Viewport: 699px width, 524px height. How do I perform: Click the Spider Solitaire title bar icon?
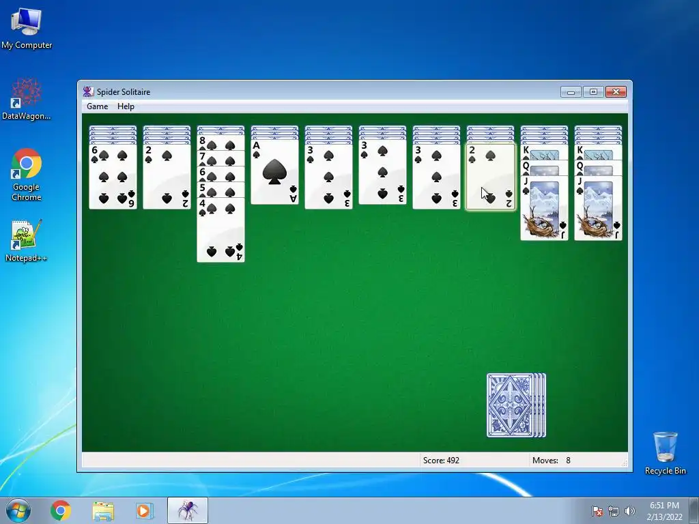(88, 92)
